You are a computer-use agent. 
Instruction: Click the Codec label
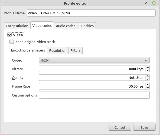17,60
